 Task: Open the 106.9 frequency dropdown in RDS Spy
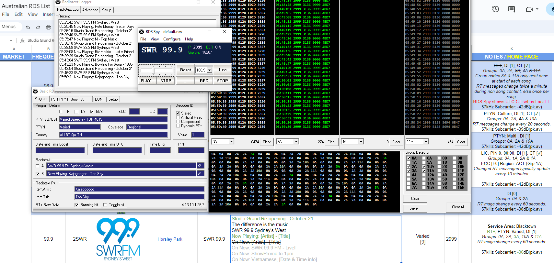click(210, 70)
